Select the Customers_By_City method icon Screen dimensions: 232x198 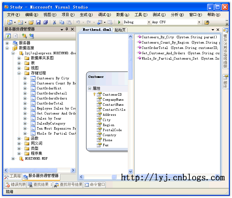(139, 37)
